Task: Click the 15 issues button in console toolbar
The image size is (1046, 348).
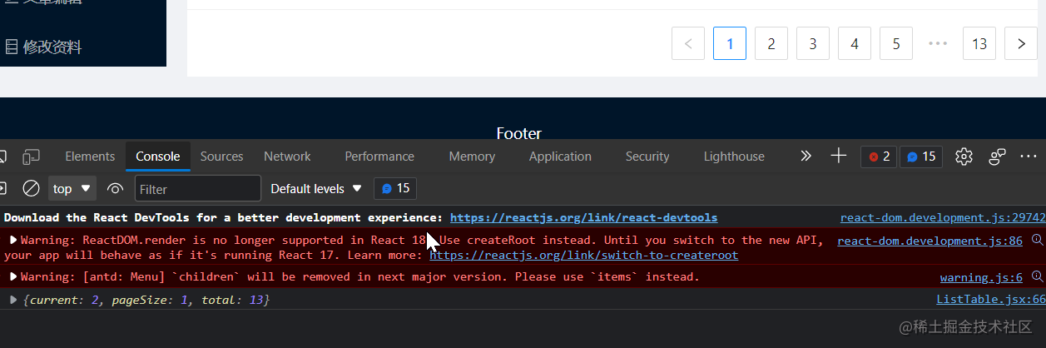Action: [395, 188]
